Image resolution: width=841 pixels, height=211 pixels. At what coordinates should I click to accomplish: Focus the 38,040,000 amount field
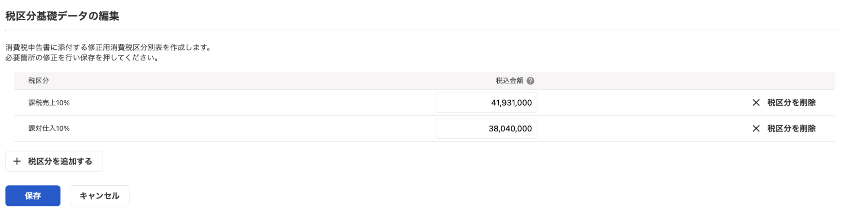pyautogui.click(x=486, y=129)
